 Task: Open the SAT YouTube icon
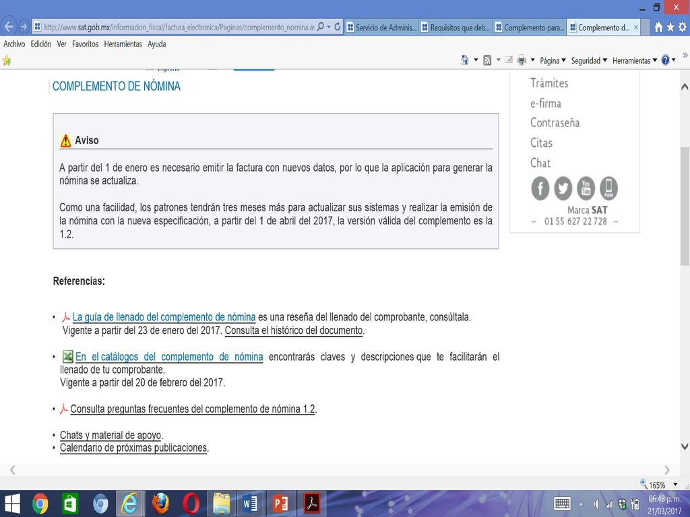tap(586, 188)
